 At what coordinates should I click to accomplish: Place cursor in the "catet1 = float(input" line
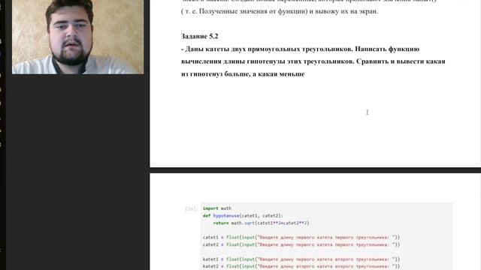click(301, 237)
